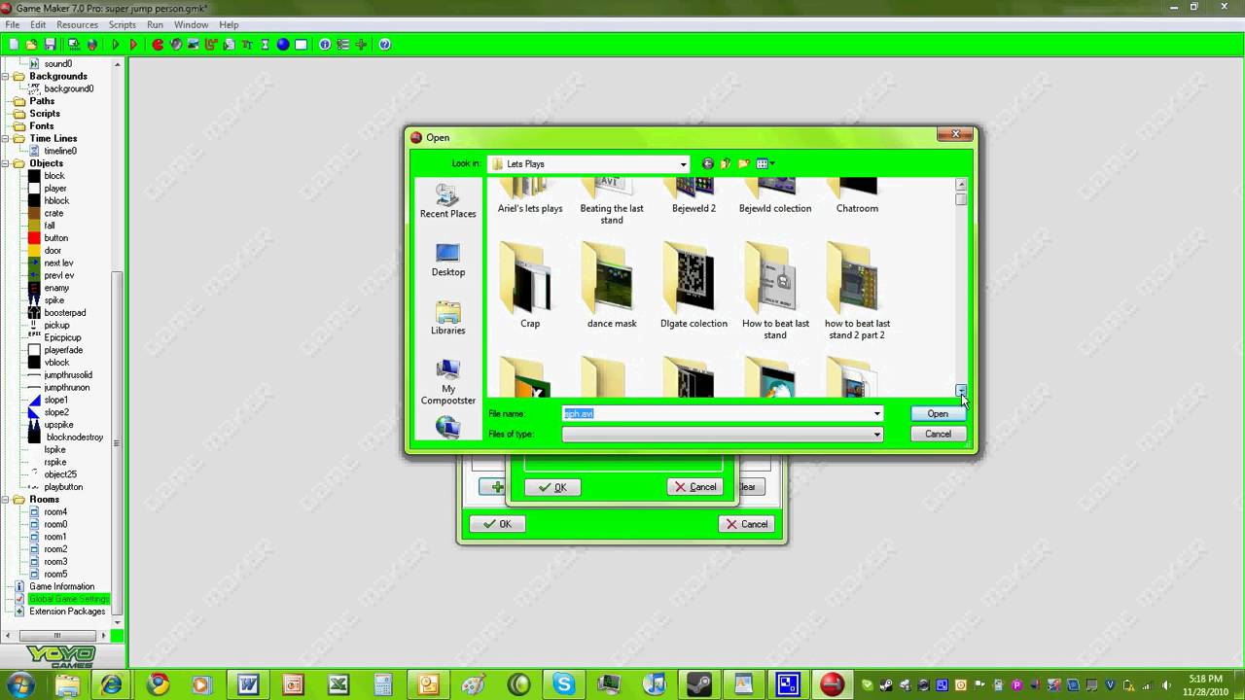Click Cancel in the Open file dialog
The image size is (1245, 700).
(x=938, y=435)
